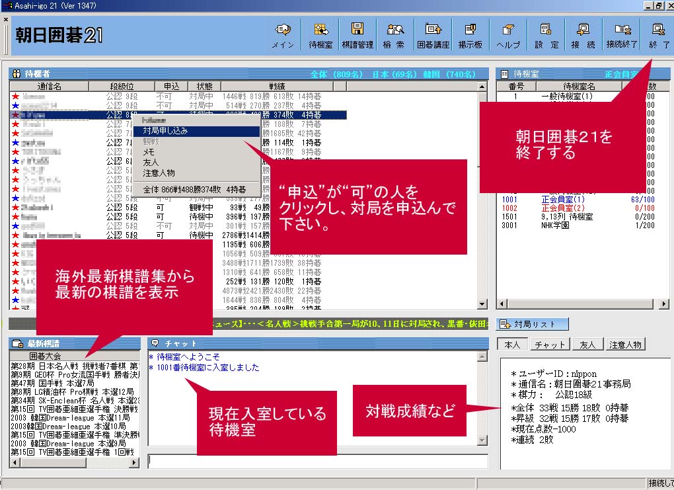Select room 1002 正会員室(2)
The width and height of the screenshot is (674, 490).
click(x=578, y=208)
